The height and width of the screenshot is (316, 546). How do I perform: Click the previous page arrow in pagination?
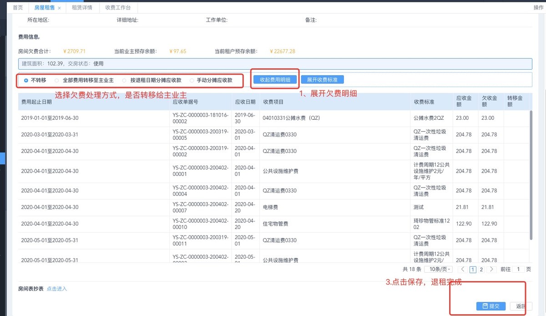462,269
